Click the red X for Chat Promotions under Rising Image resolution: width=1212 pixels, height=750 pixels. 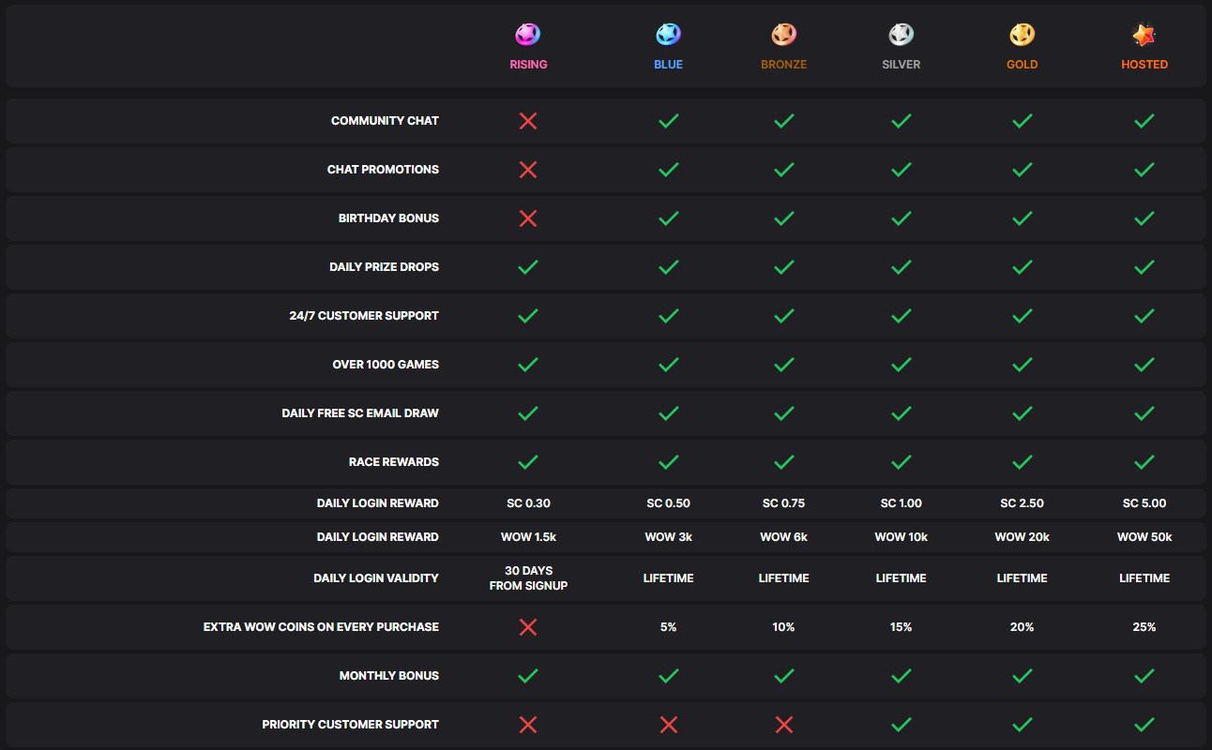[x=528, y=170]
